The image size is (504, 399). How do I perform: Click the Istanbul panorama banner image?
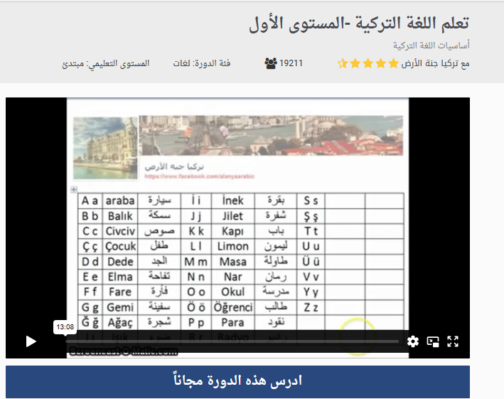coord(270,135)
